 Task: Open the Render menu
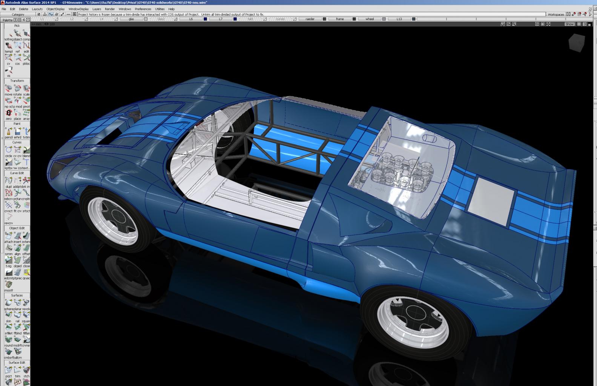pyautogui.click(x=110, y=9)
